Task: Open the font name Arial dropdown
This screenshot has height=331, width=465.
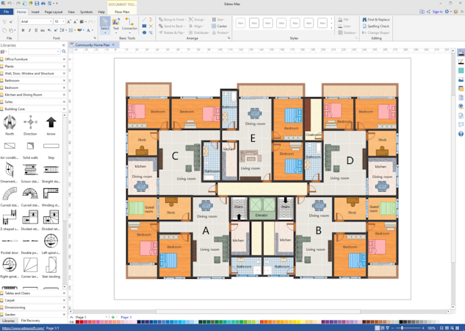Action: click(x=51, y=21)
